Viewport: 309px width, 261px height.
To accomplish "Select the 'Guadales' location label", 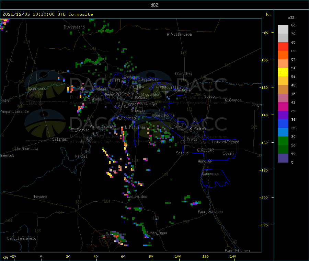I will tap(183, 74).
